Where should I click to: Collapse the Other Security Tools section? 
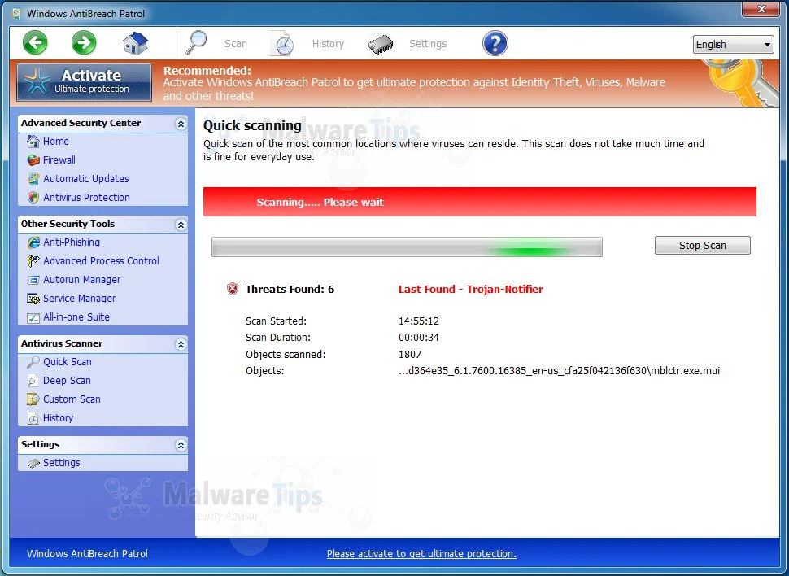pos(181,224)
